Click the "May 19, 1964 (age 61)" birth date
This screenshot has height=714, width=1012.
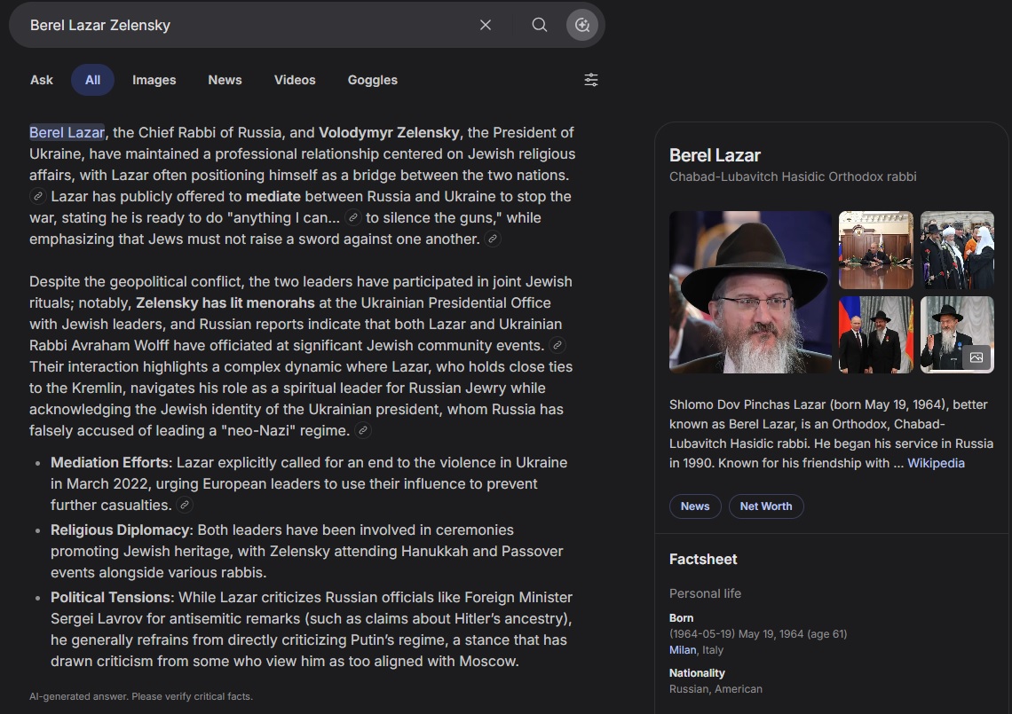(x=793, y=634)
